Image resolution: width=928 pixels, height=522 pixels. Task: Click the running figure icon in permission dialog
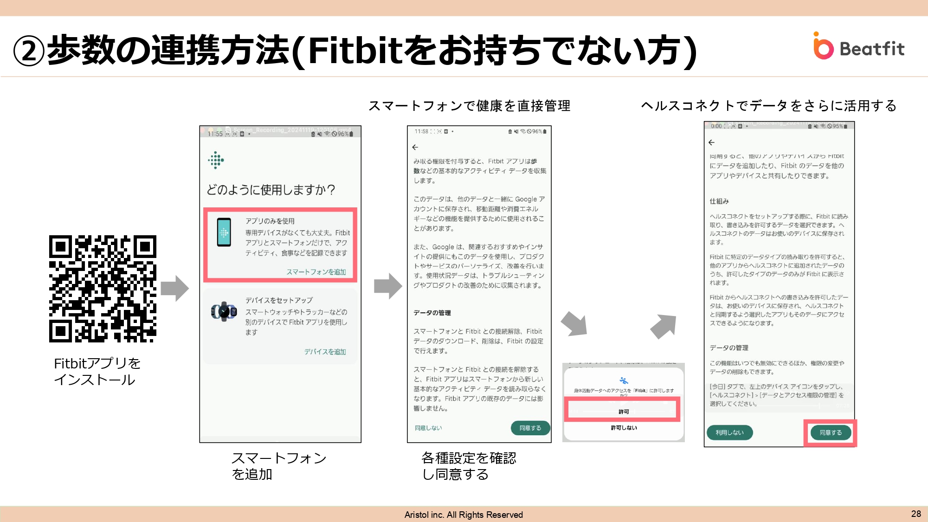click(x=624, y=380)
